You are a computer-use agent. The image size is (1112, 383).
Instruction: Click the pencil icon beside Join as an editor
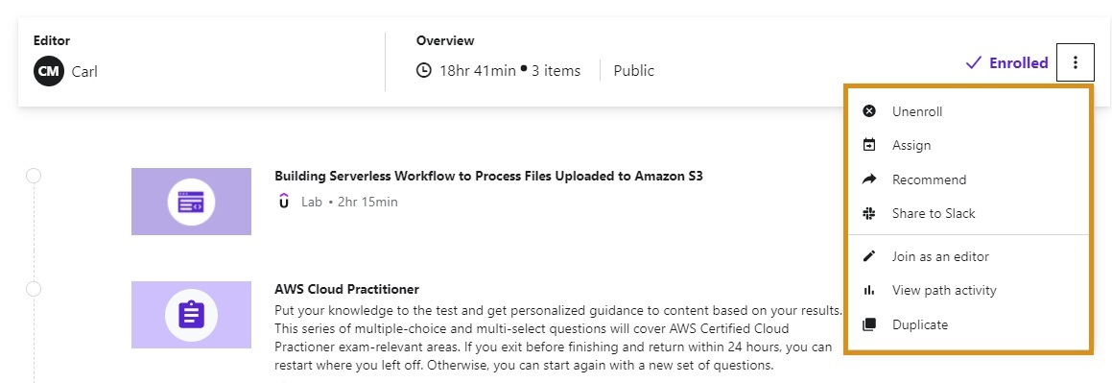(x=868, y=256)
